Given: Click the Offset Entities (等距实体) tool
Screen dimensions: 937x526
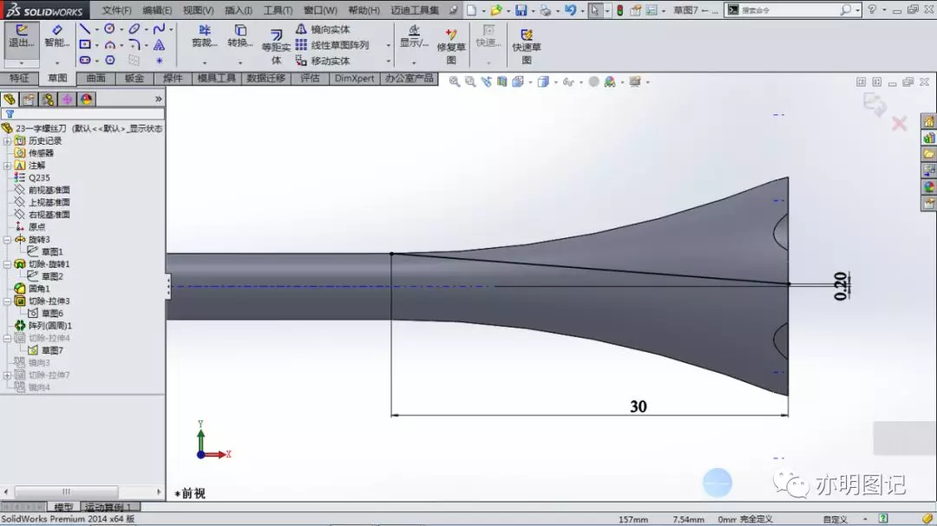Looking at the screenshot, I should coord(276,47).
